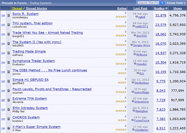This screenshot has width=187, height=133.
Task: Open last poster Sergey Kirov's profile
Action: pos(142,45)
